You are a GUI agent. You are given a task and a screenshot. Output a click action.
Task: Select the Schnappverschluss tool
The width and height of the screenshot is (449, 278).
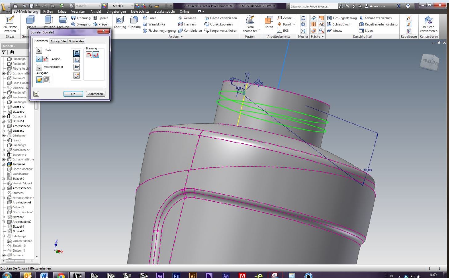click(x=375, y=18)
